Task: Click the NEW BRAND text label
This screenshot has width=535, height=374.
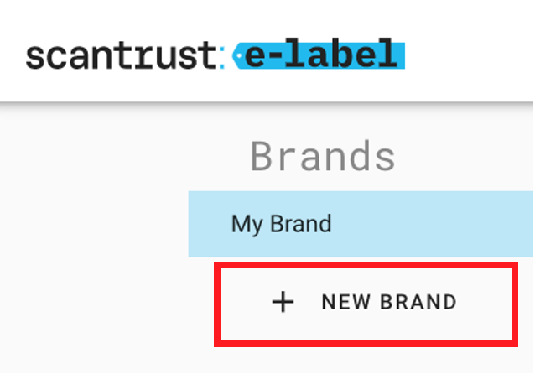Action: (x=389, y=303)
